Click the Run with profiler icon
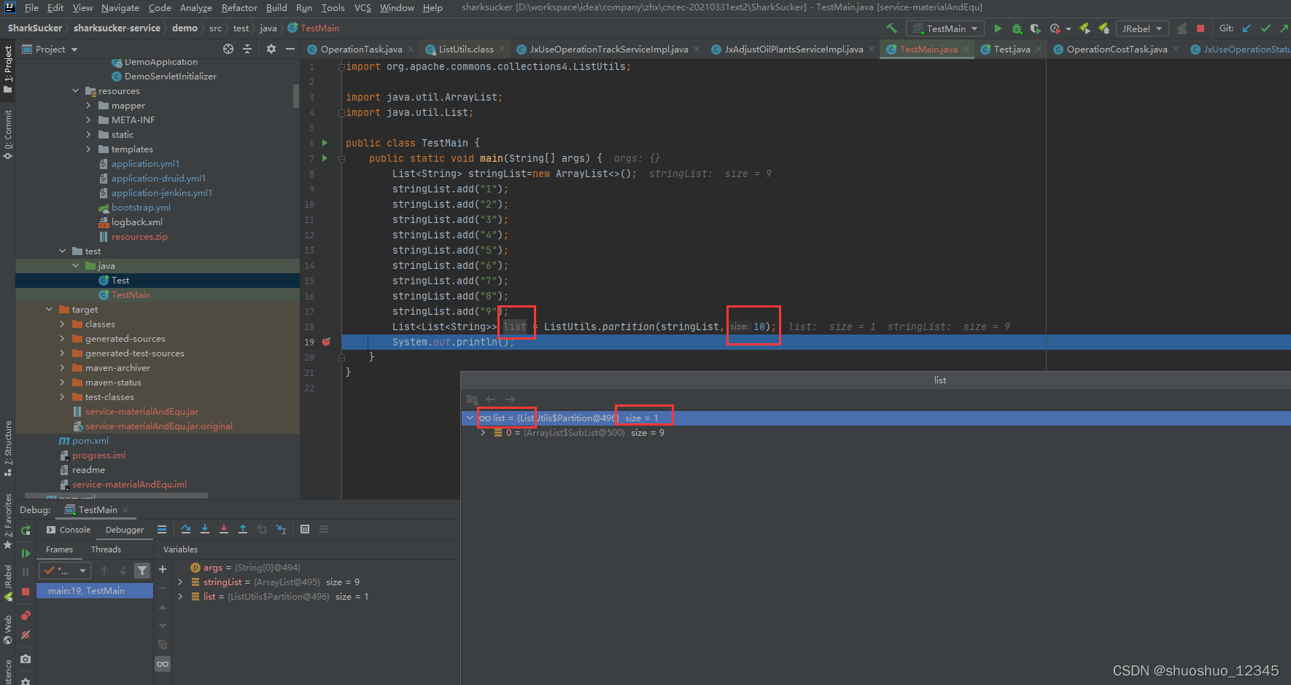 pos(1055,28)
